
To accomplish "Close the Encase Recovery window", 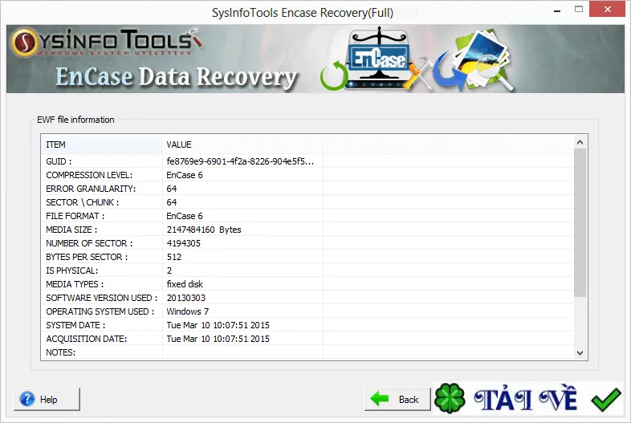I will click(x=607, y=9).
